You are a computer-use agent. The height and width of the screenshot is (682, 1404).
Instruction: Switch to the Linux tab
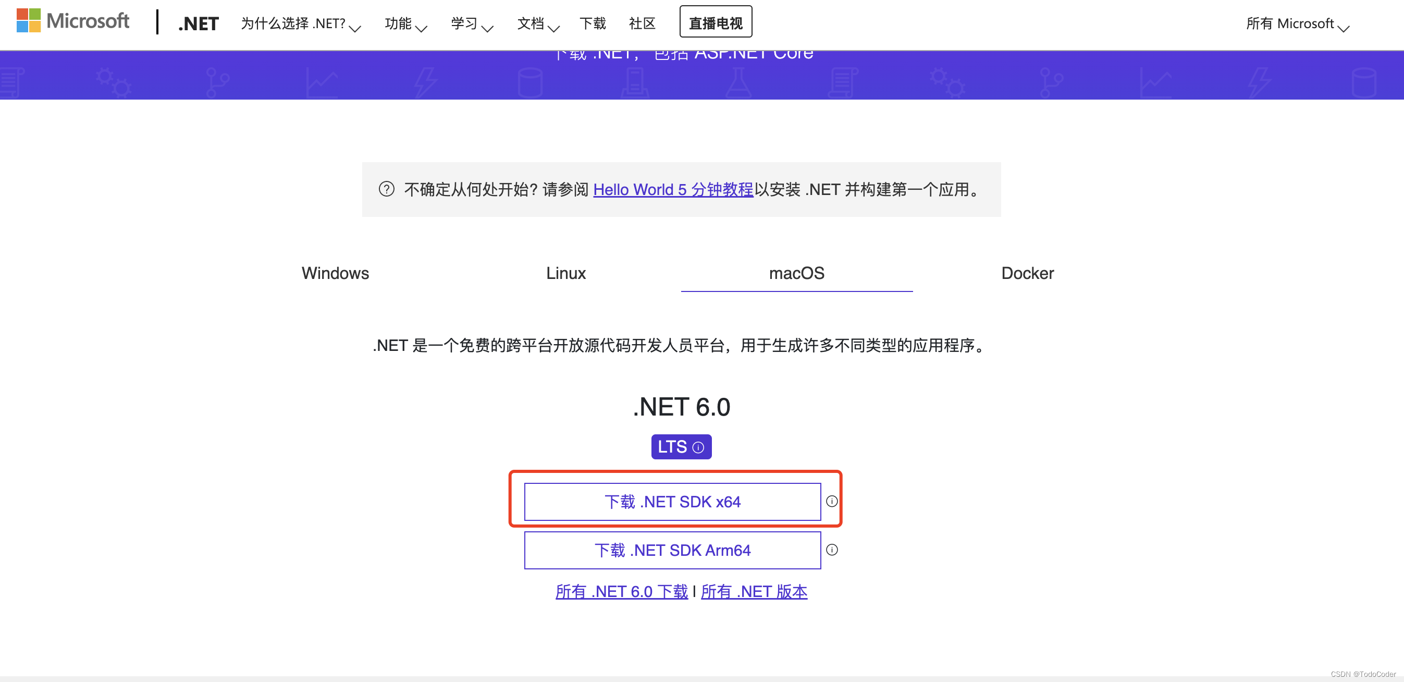point(566,273)
